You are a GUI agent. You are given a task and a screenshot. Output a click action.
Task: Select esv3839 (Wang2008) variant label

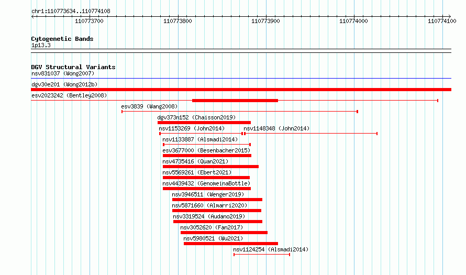coord(149,106)
